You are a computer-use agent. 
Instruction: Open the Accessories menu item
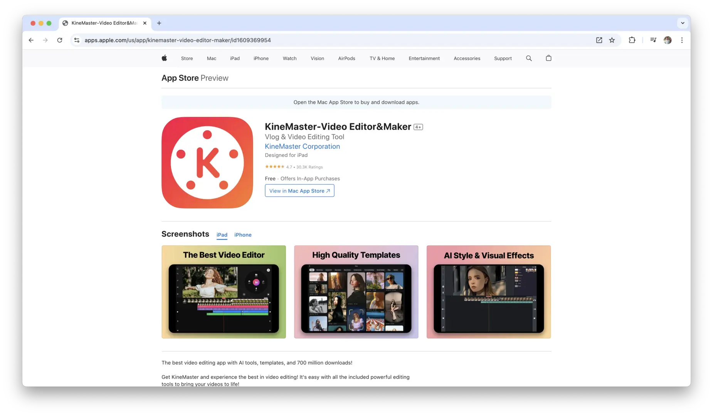(467, 59)
